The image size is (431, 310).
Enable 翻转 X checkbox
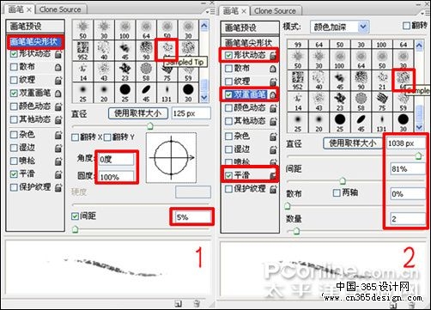[x=75, y=137]
